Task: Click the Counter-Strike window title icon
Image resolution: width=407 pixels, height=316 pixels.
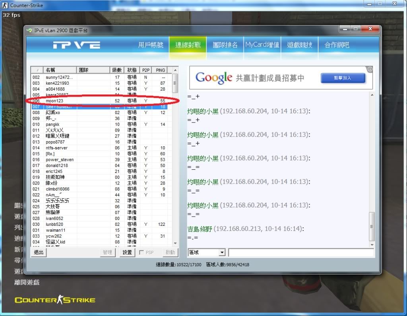Action: pyautogui.click(x=5, y=5)
